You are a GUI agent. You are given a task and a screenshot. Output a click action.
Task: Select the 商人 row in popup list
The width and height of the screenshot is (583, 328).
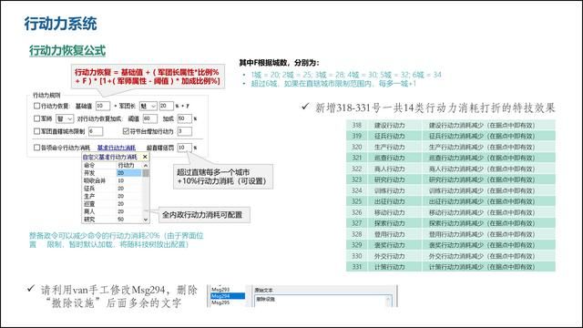pyautogui.click(x=112, y=211)
